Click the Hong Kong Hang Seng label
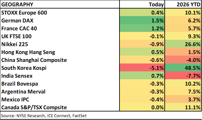Viewport: 202px width, 120px height. pos(28,52)
